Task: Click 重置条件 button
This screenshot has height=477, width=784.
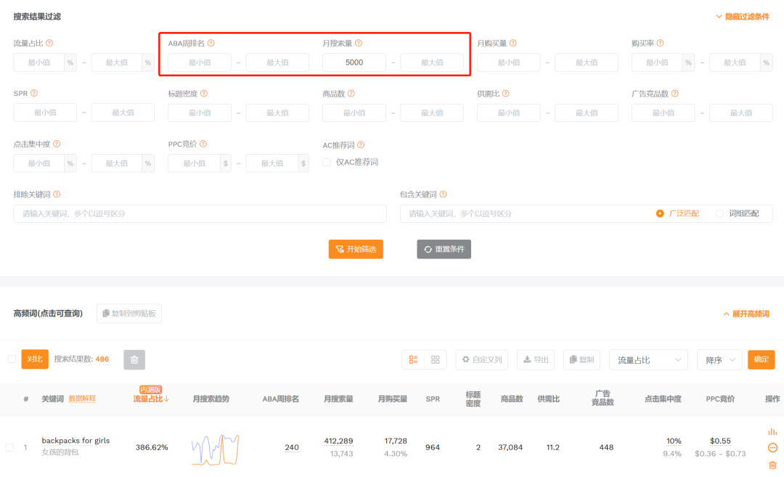Action: tap(444, 249)
